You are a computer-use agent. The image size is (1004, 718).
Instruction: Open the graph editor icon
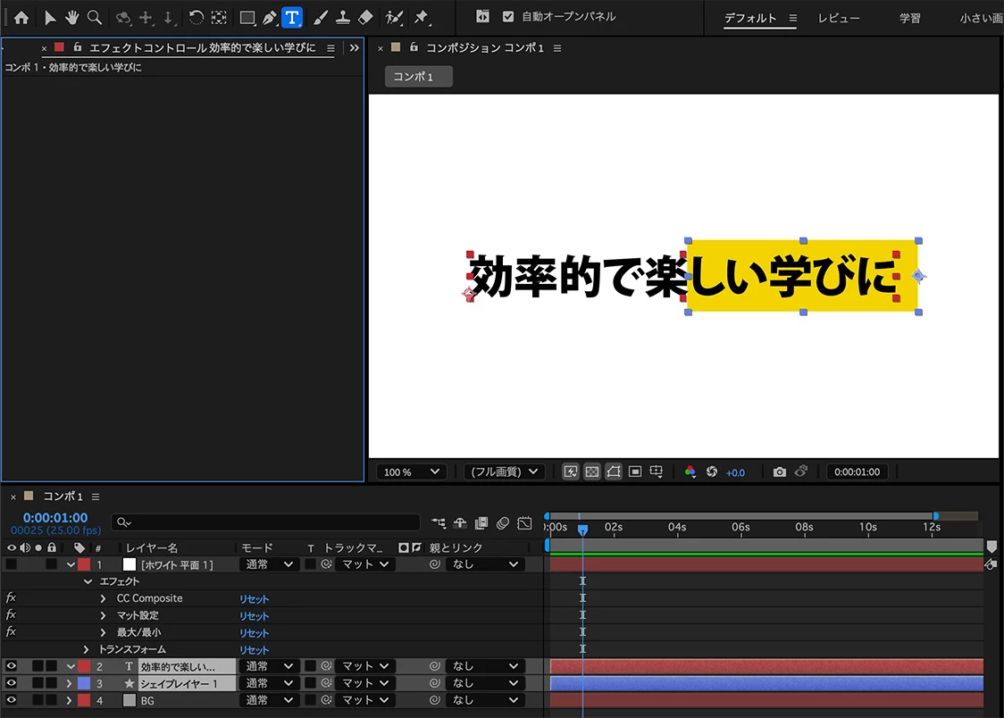(x=524, y=522)
